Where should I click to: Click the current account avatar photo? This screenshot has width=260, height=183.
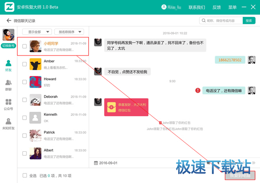coord(9,35)
